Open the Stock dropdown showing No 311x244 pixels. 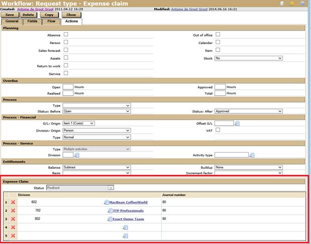coord(248,58)
